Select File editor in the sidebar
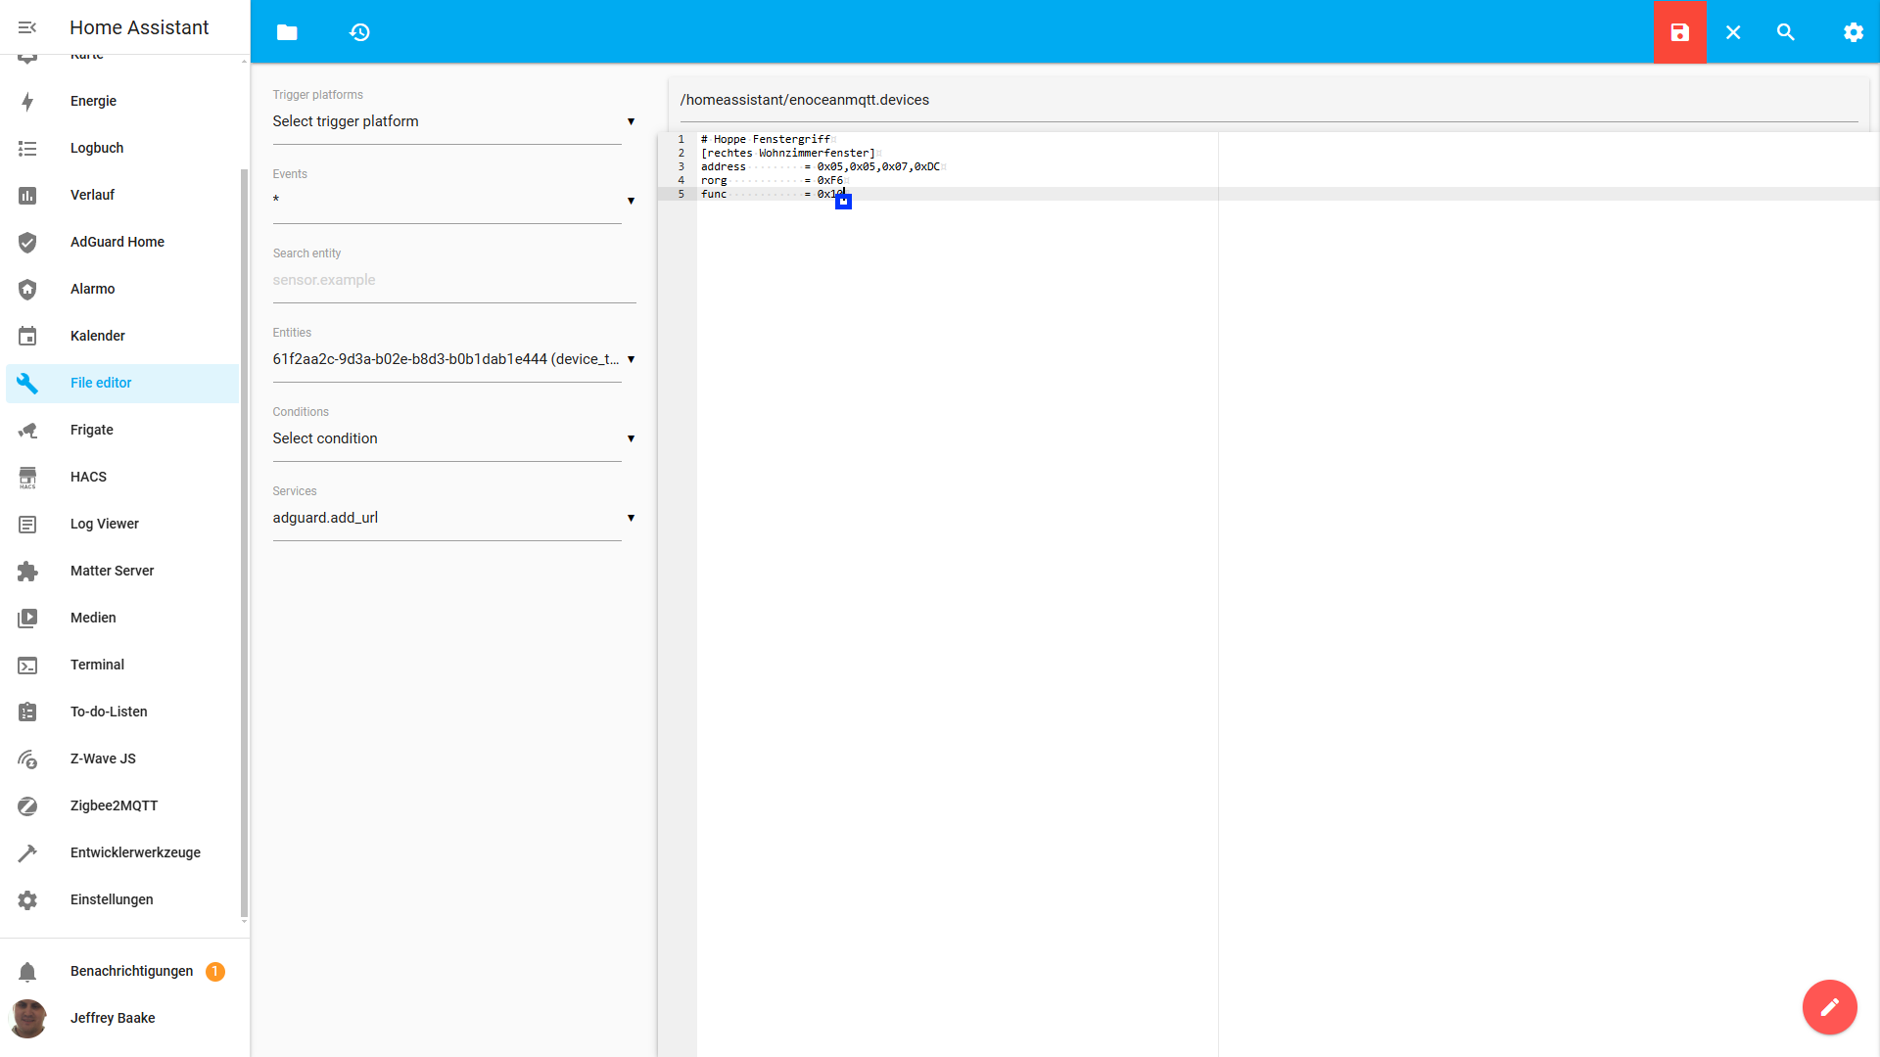The image size is (1880, 1057). click(x=122, y=383)
